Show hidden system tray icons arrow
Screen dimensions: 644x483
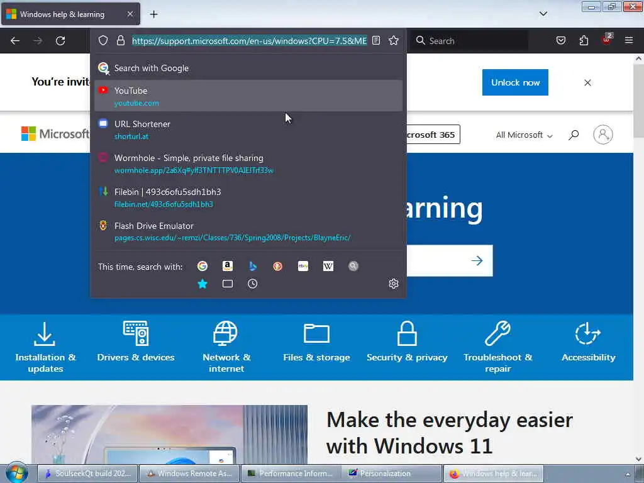[x=628, y=474]
